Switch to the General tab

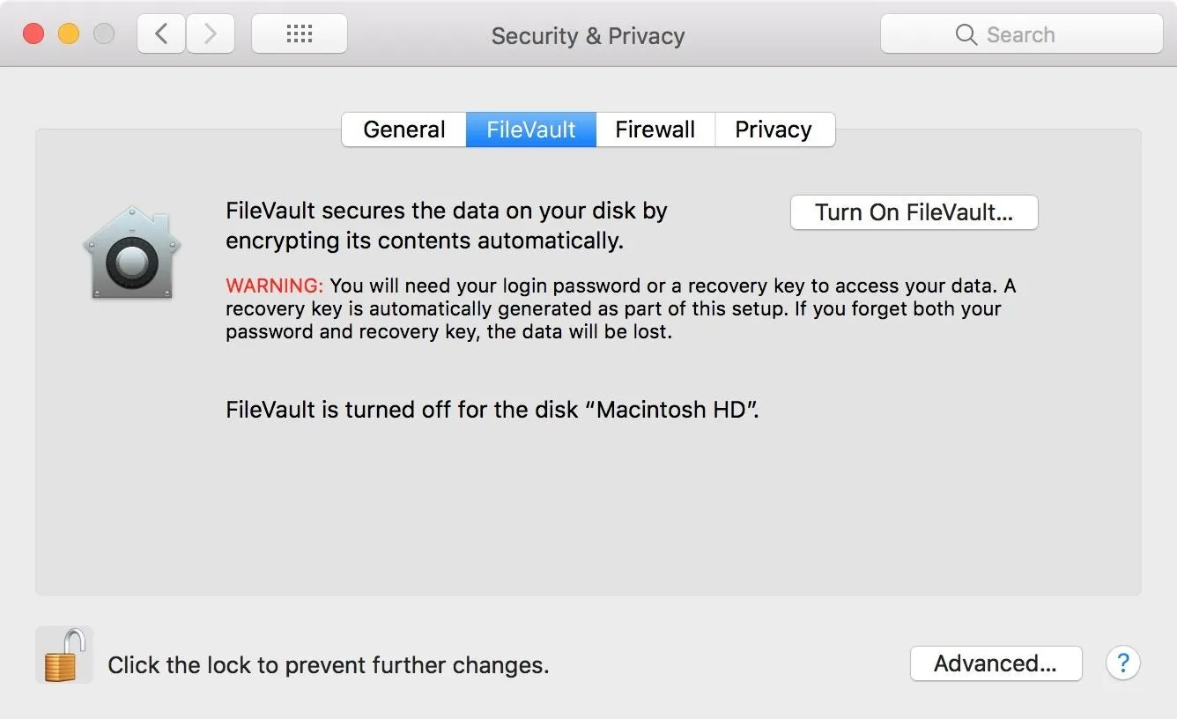pos(403,130)
